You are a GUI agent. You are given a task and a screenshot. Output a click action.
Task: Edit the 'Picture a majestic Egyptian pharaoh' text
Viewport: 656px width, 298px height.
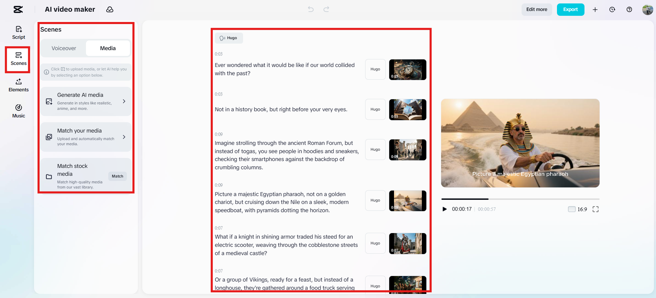282,202
